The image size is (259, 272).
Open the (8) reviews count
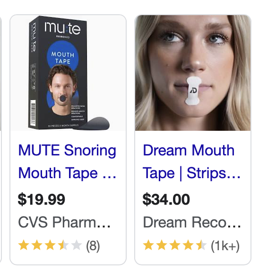click(93, 245)
